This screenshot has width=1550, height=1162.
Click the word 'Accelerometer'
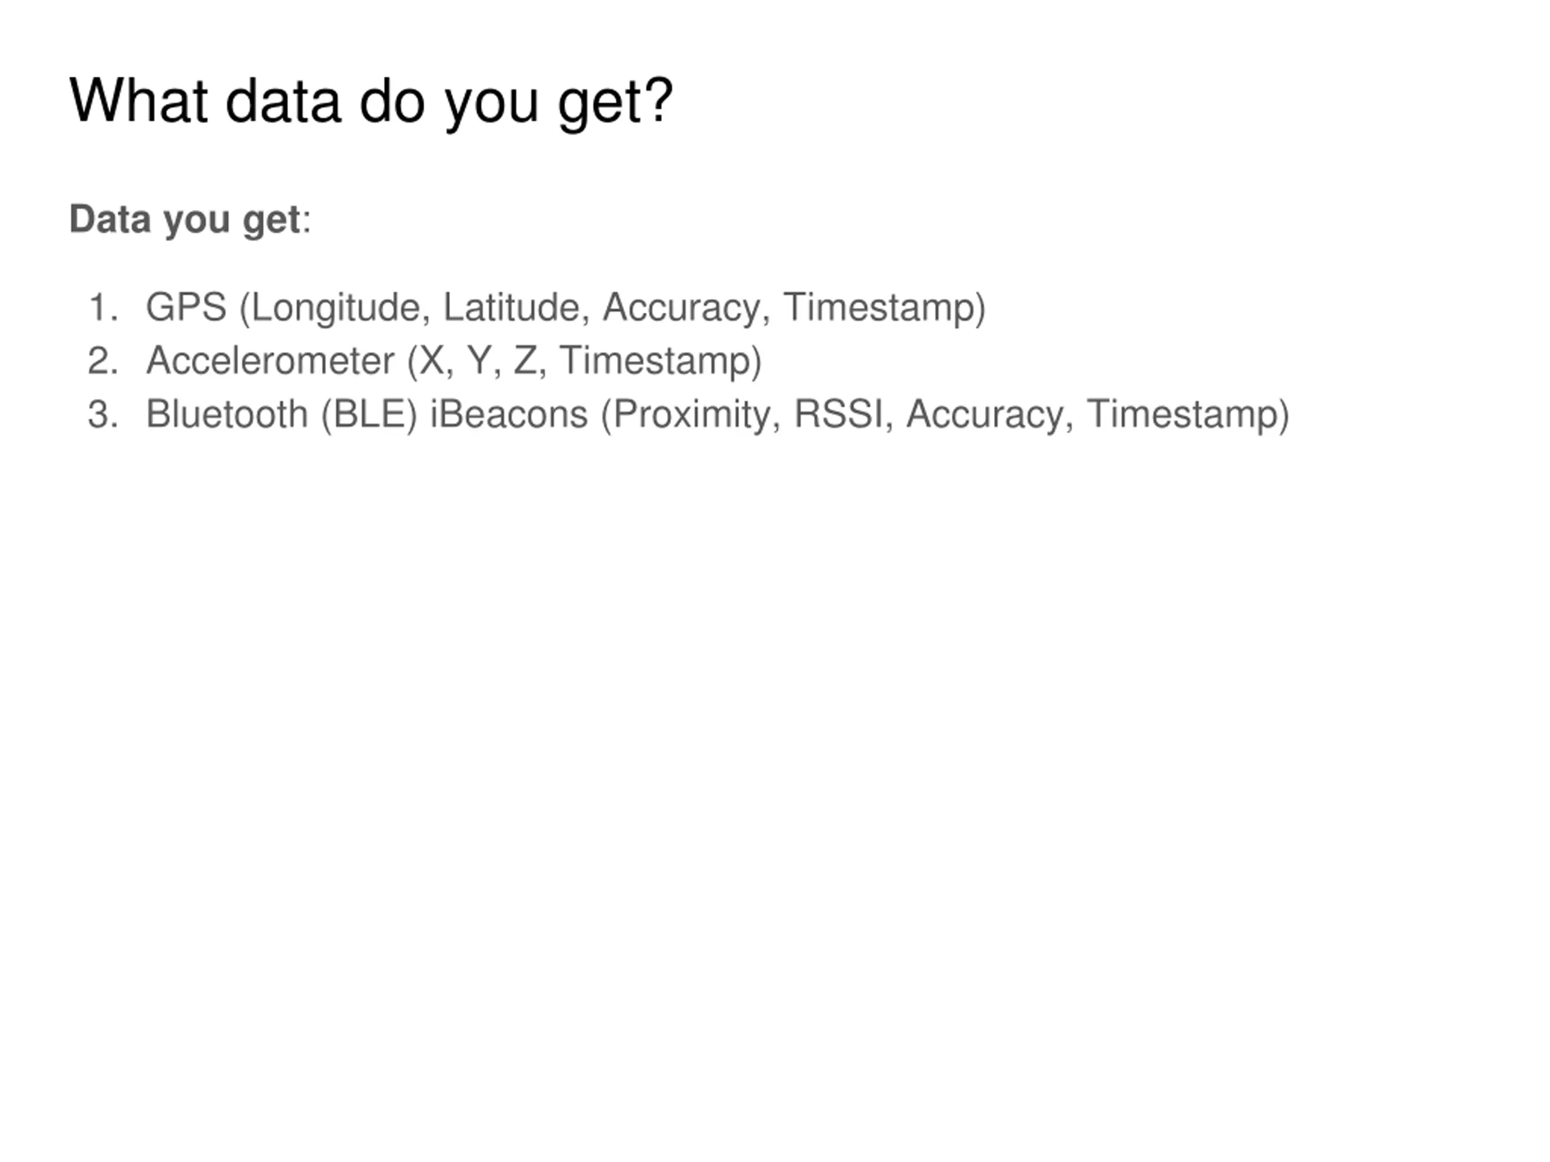pos(271,361)
